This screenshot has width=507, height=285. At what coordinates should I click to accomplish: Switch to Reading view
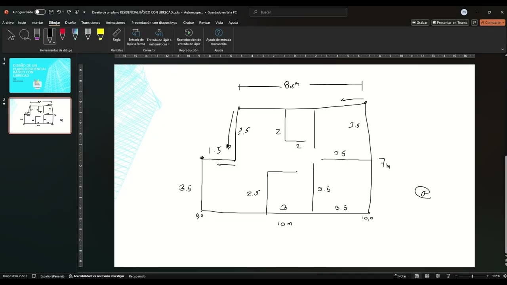[438, 276]
